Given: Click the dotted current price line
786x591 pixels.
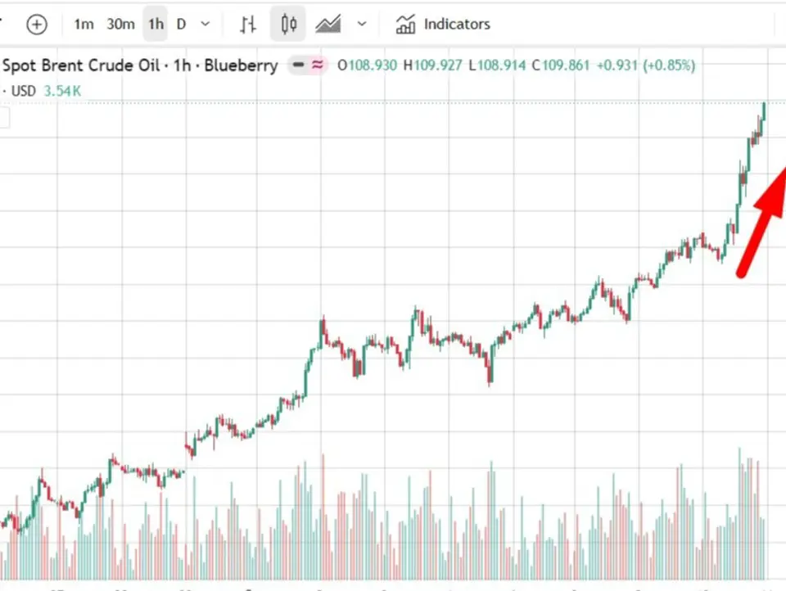Looking at the screenshot, I should click(x=393, y=103).
